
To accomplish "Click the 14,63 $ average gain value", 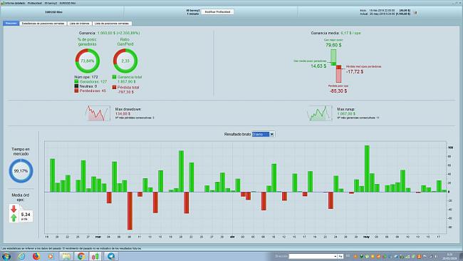I will click(318, 66).
